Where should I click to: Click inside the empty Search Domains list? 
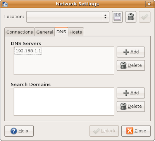[64, 101]
